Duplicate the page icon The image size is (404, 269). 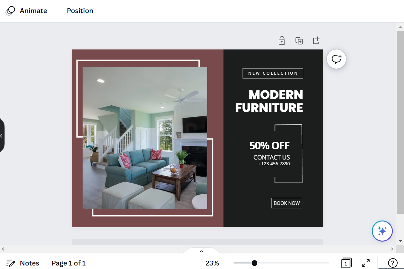coord(299,41)
